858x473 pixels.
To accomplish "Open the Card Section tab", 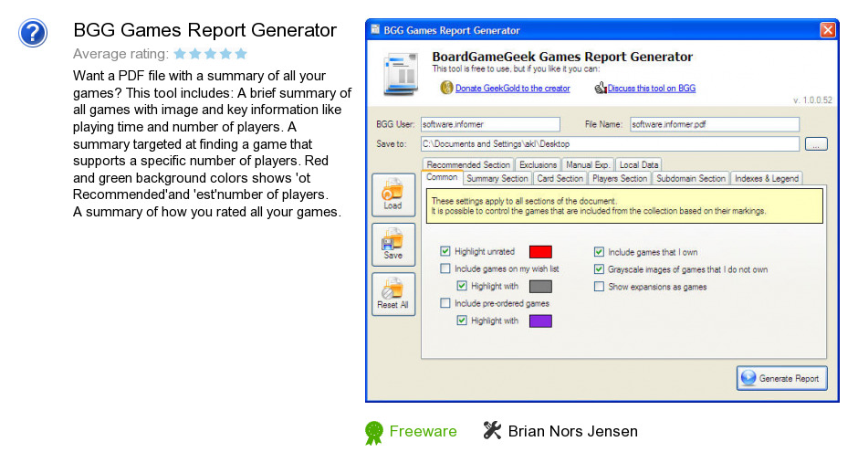I will [560, 178].
